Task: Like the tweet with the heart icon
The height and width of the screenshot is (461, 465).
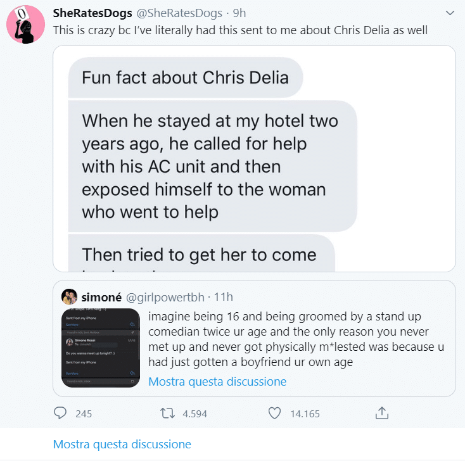Action: click(x=274, y=414)
